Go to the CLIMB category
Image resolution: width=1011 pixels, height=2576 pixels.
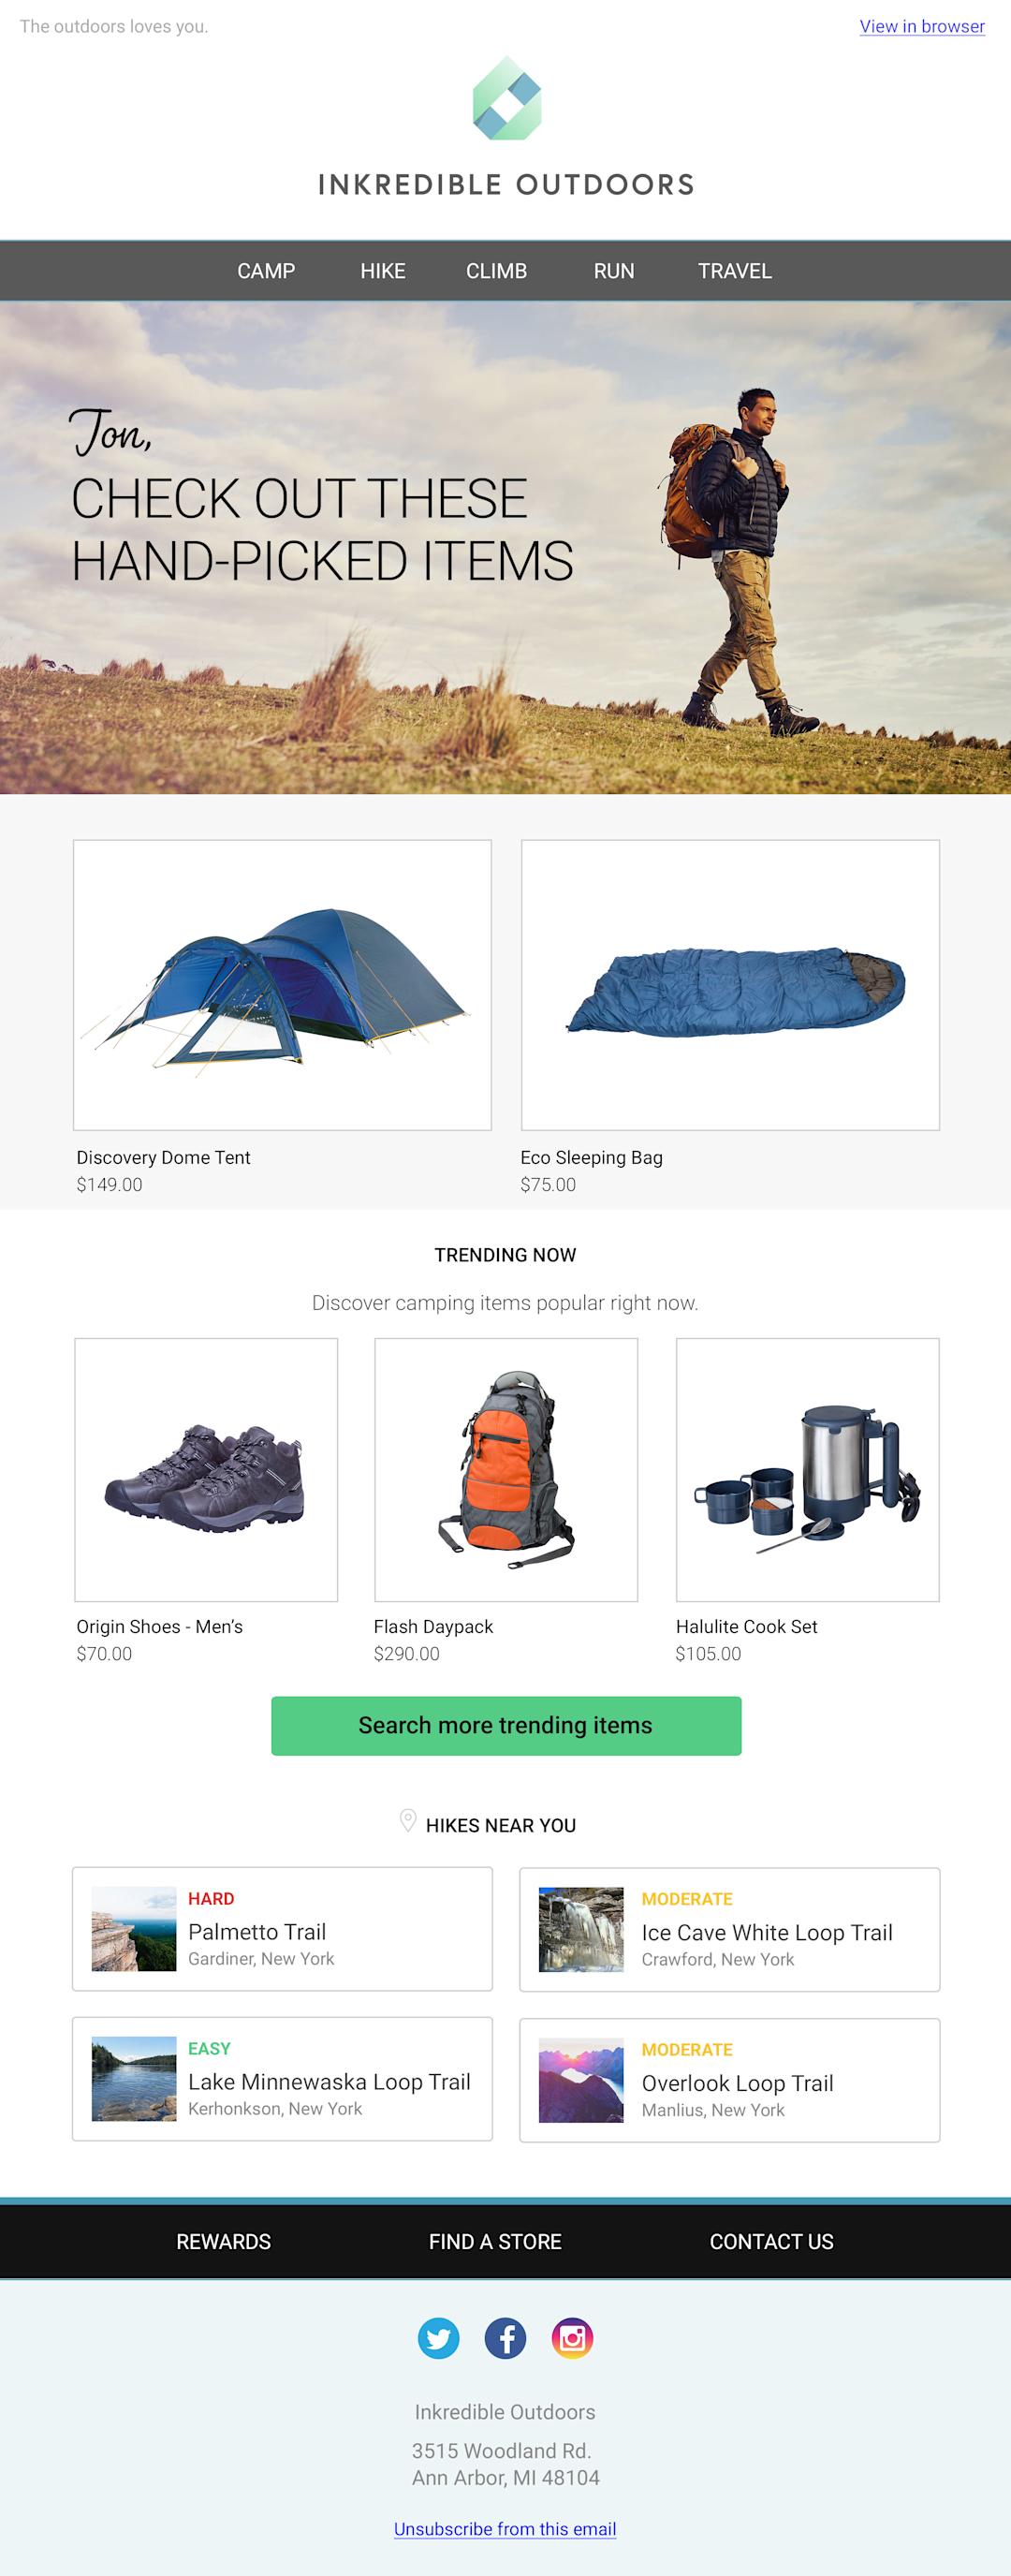(x=496, y=271)
